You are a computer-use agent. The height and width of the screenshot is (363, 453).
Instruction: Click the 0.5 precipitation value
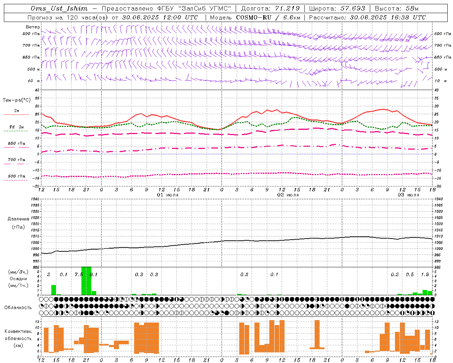coord(410,274)
